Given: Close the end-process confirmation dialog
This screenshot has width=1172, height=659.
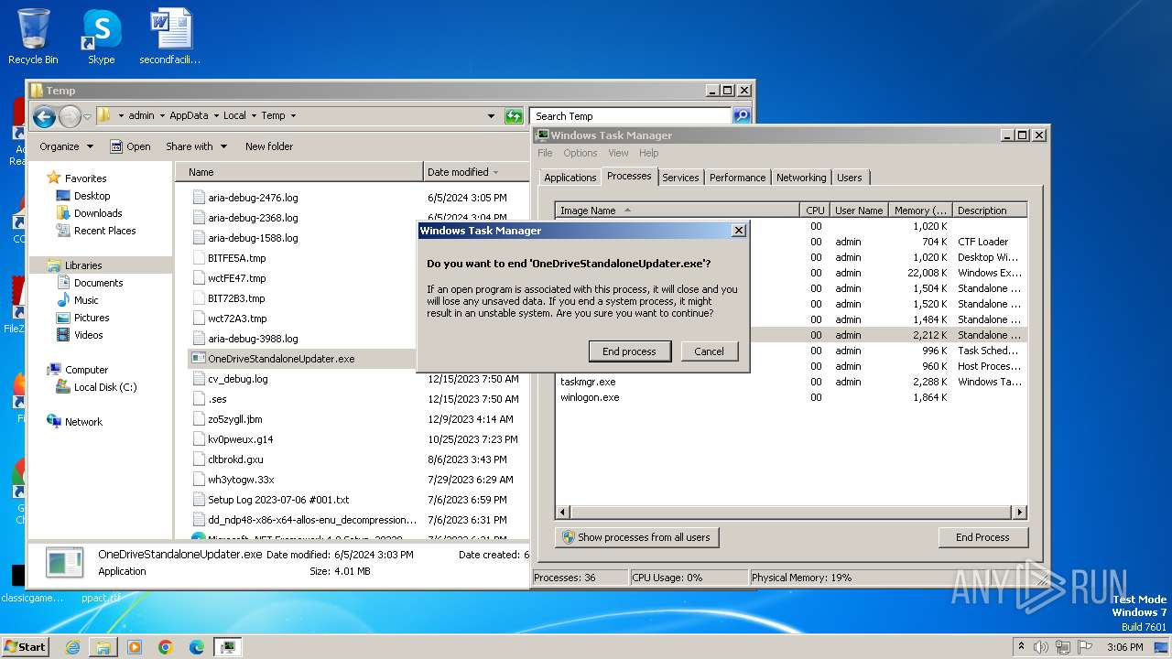Looking at the screenshot, I should click(739, 231).
